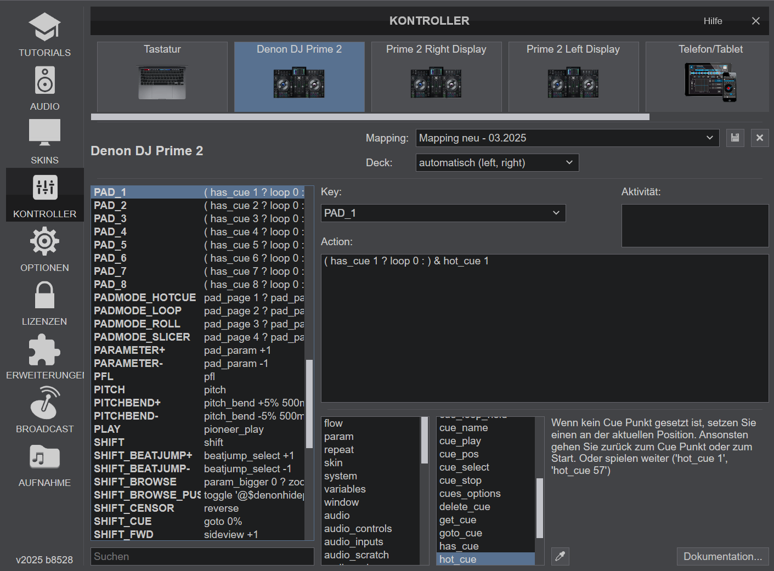
Task: Select the PITCH mapping row
Action: [198, 389]
